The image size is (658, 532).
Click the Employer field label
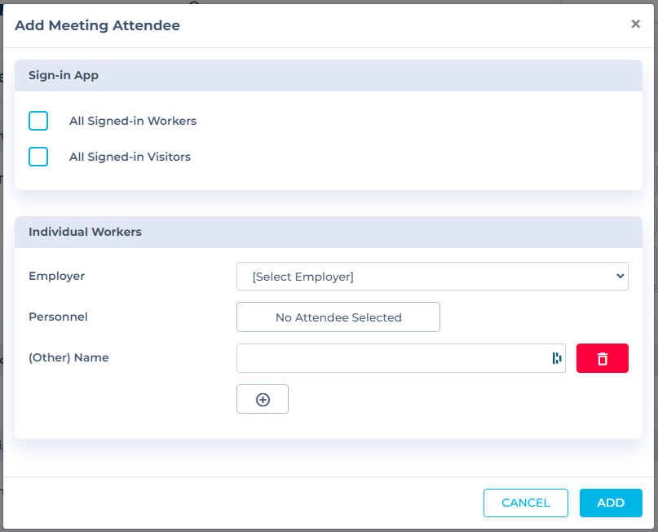[56, 276]
